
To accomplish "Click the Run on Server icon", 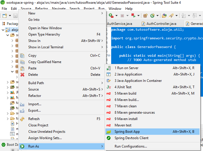I will (109, 68).
